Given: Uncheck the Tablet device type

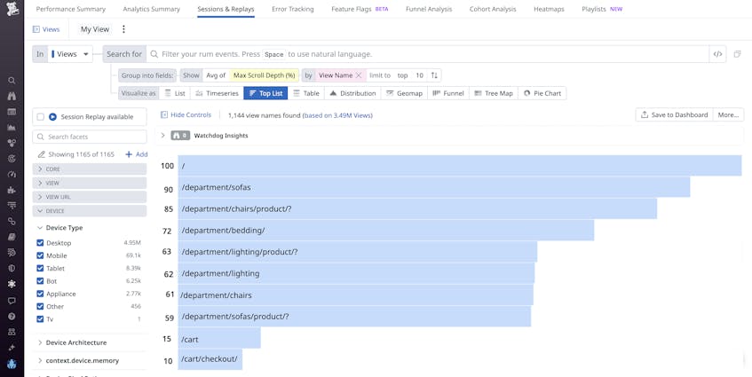Looking at the screenshot, I should click(x=40, y=268).
